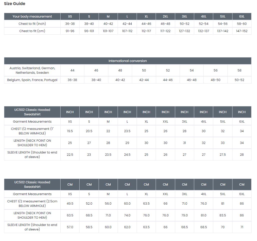
Task: Click UC502 Classic Hooded Sweatshirt header in inch table
Action: (32, 112)
